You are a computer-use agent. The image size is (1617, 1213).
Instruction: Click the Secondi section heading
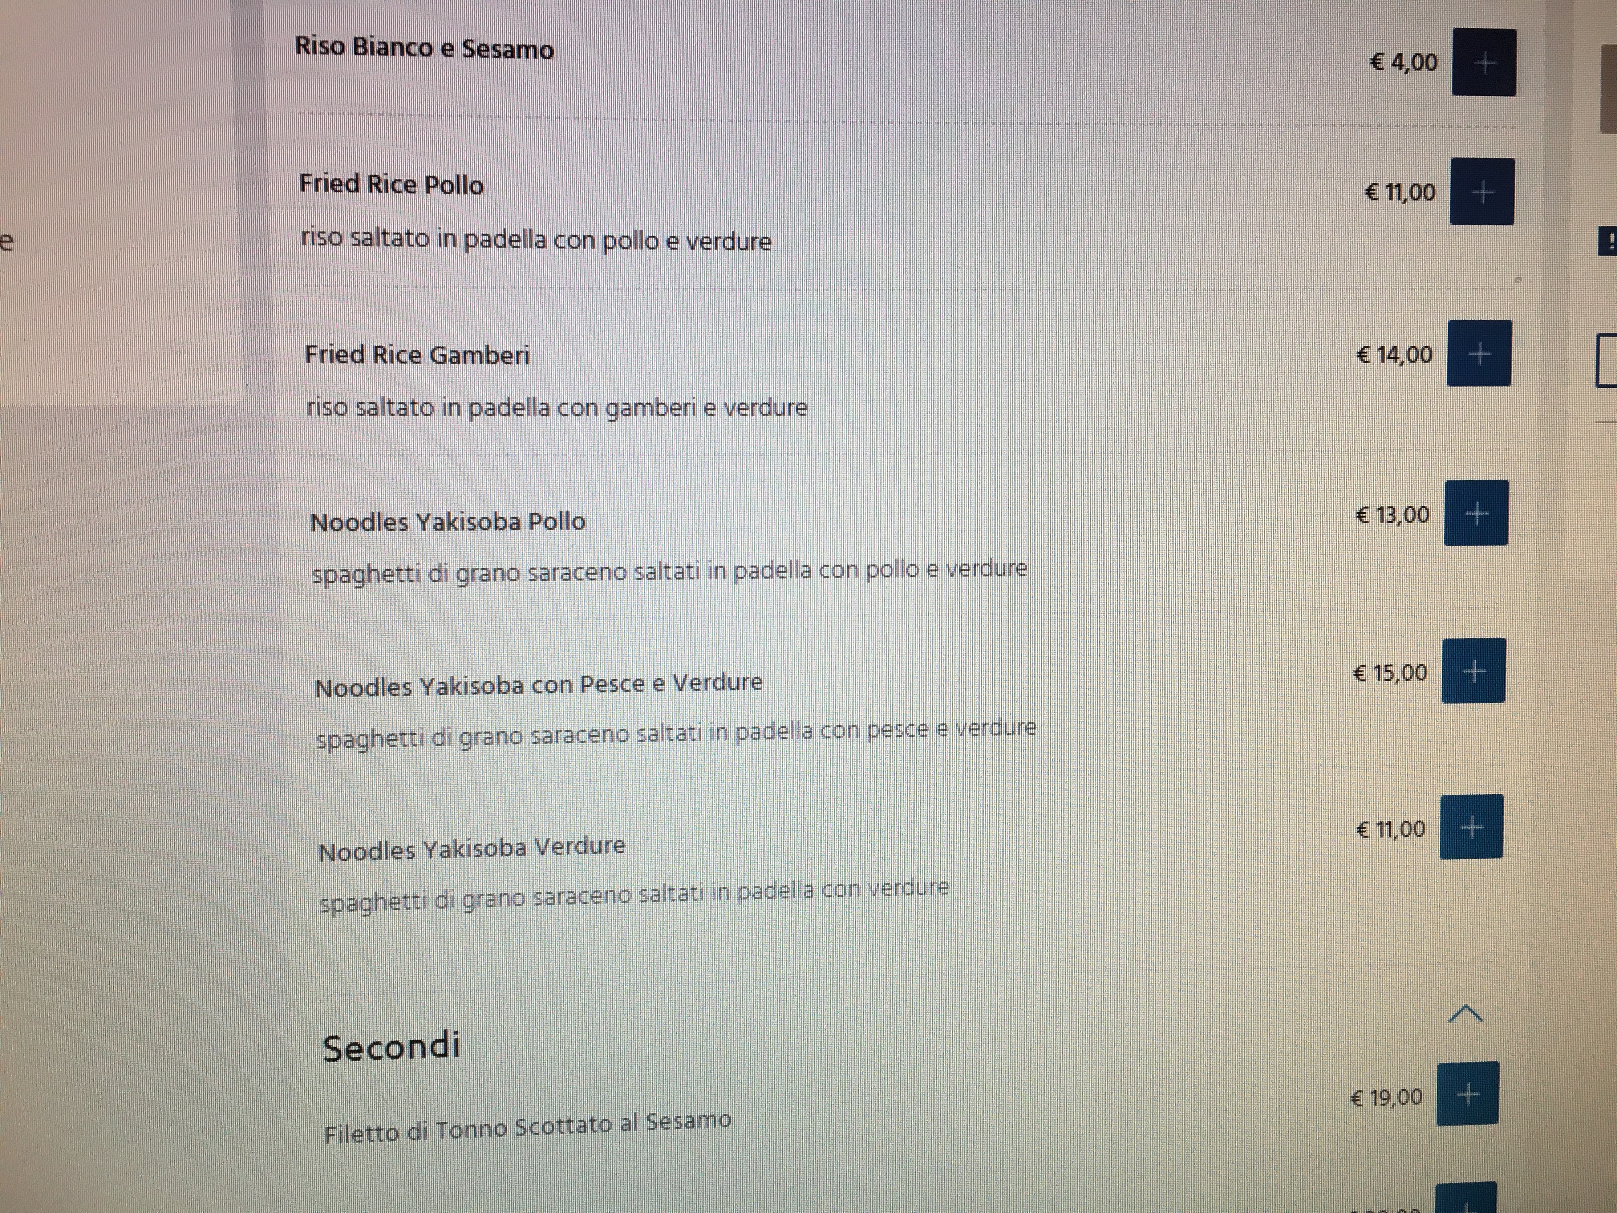392,1046
